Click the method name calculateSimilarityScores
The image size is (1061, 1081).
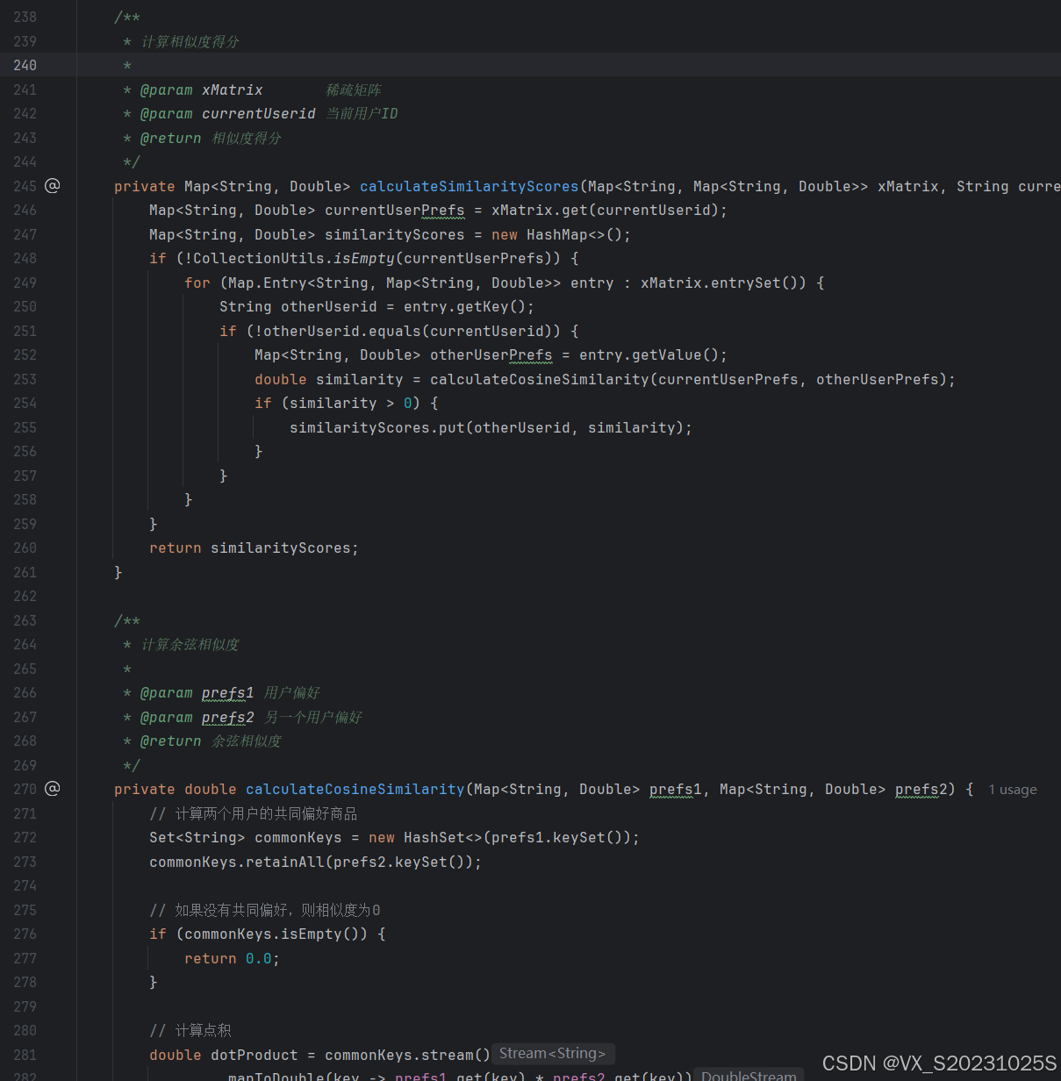(470, 186)
